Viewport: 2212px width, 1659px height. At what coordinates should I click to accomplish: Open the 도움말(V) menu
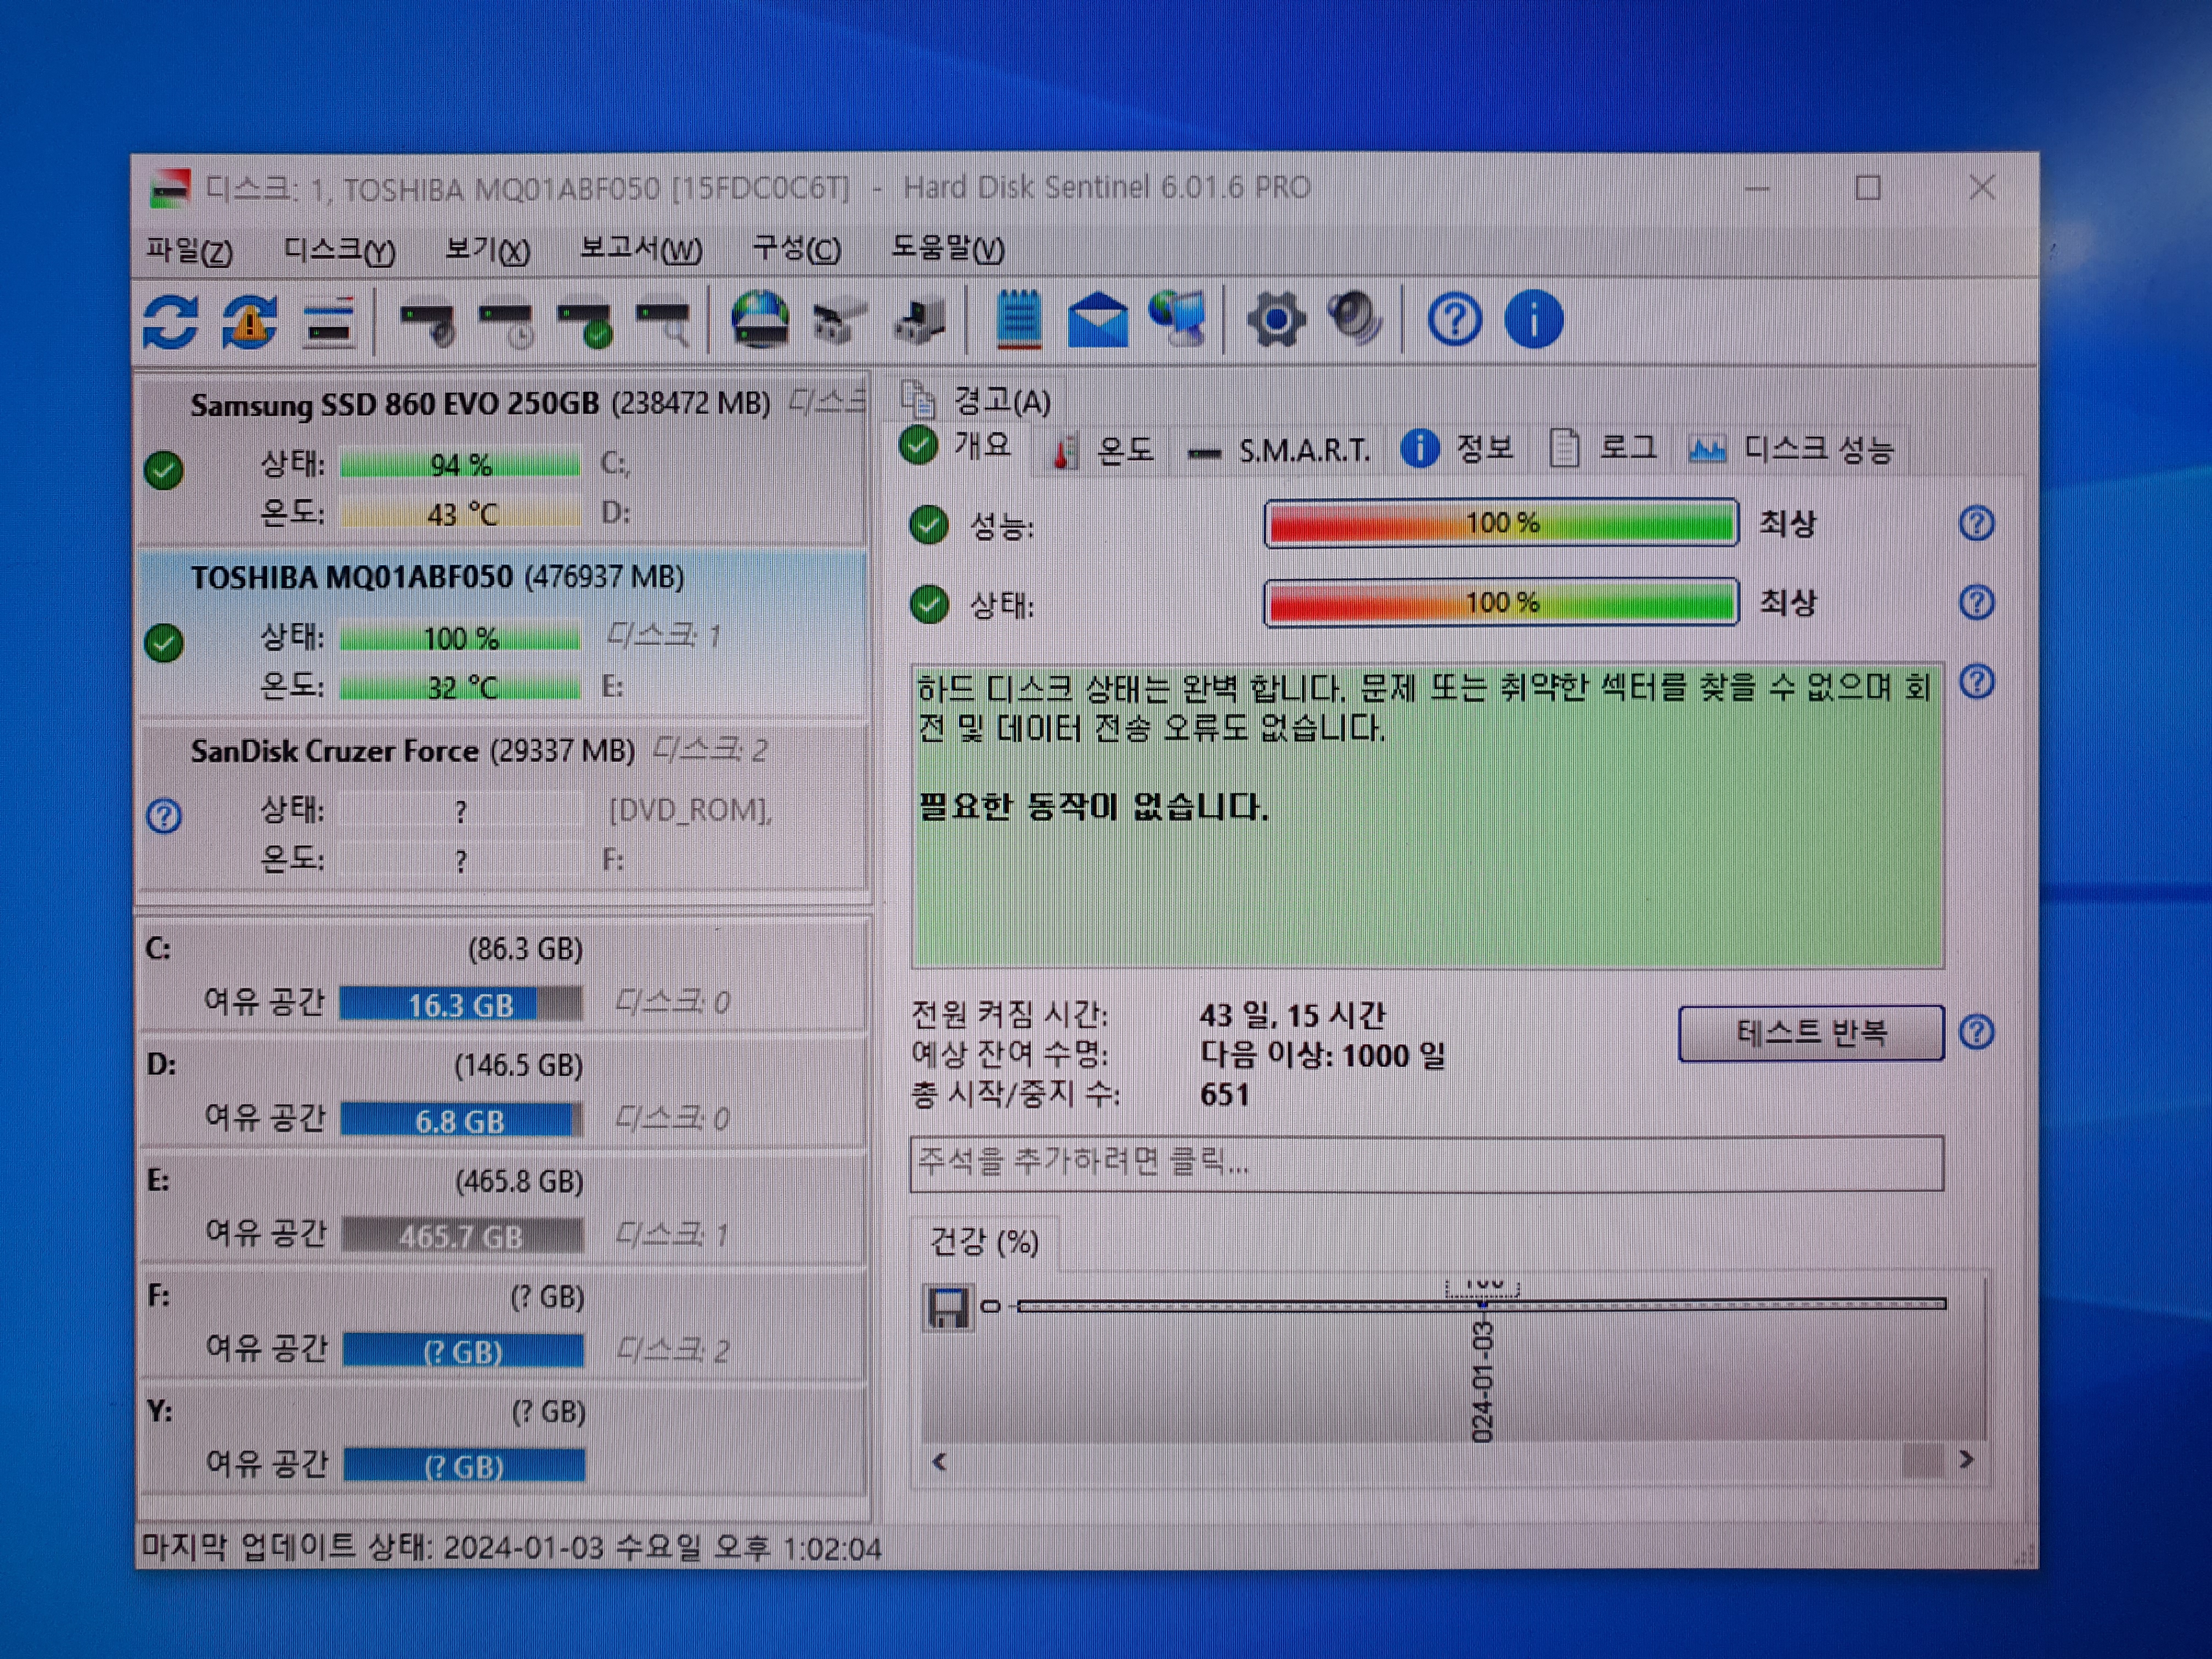[x=948, y=249]
